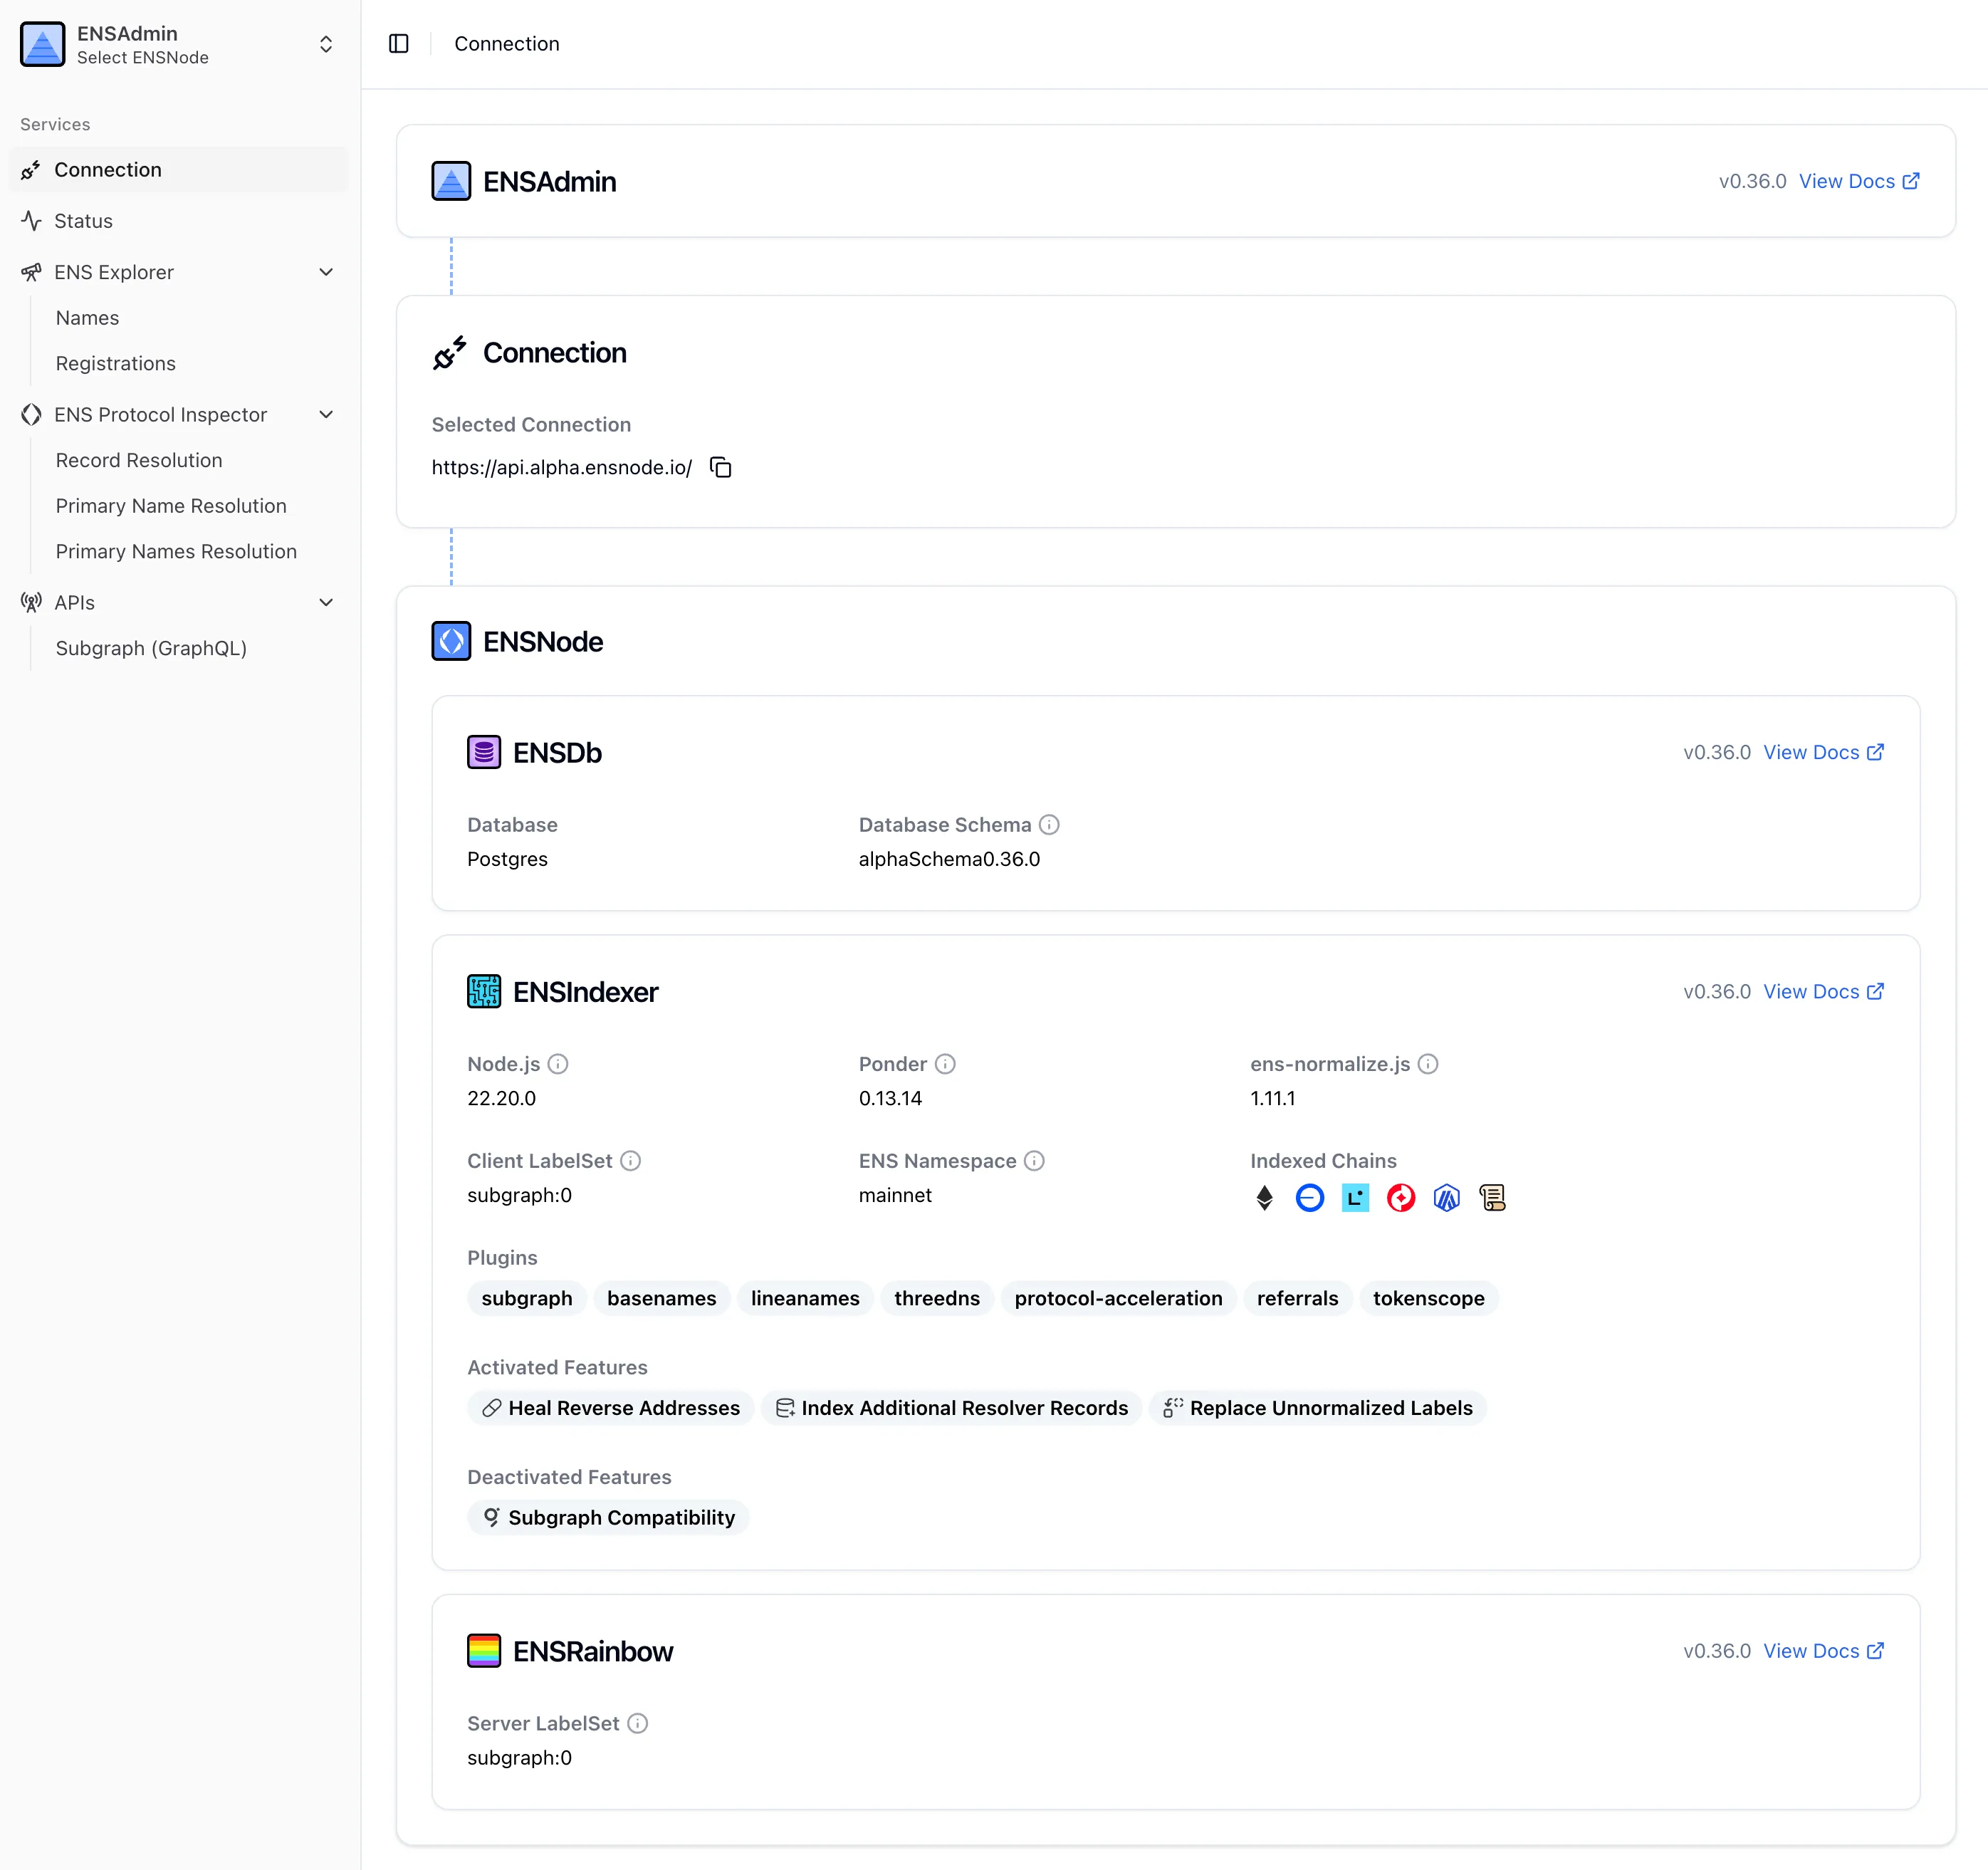Click the Base chain icon under Indexed Chains

click(1310, 1197)
